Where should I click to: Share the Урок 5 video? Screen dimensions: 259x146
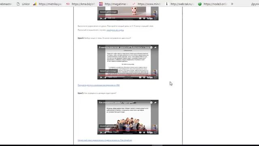pyautogui.click(x=155, y=103)
